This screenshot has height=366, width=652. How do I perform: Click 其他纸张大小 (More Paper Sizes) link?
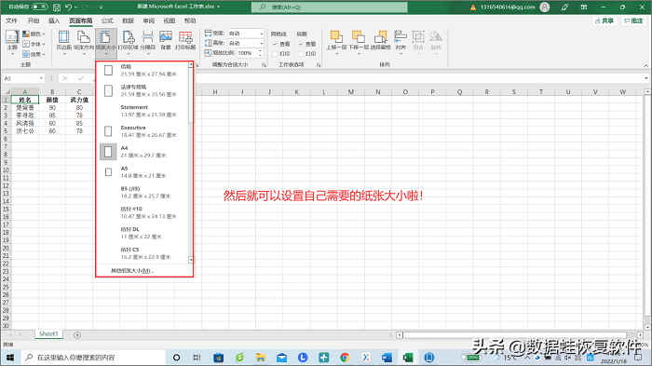click(132, 271)
